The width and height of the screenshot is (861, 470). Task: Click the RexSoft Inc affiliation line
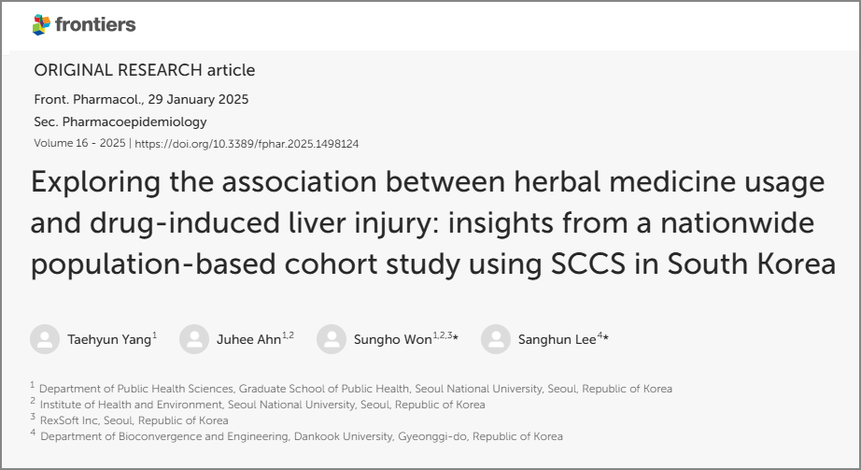[x=134, y=420]
